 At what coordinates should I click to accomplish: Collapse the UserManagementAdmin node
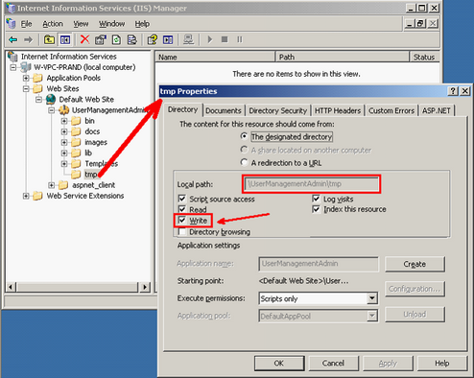51,110
